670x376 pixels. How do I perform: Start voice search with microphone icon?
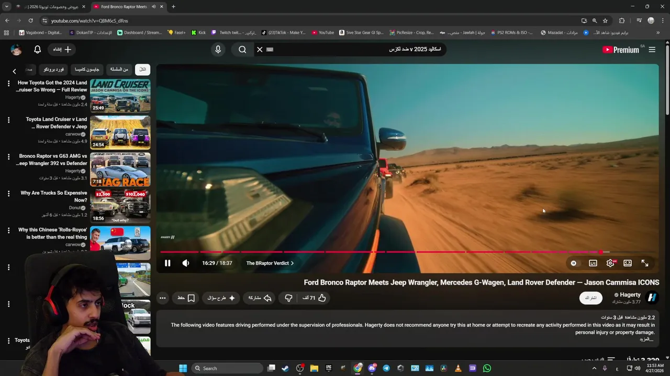218,49
